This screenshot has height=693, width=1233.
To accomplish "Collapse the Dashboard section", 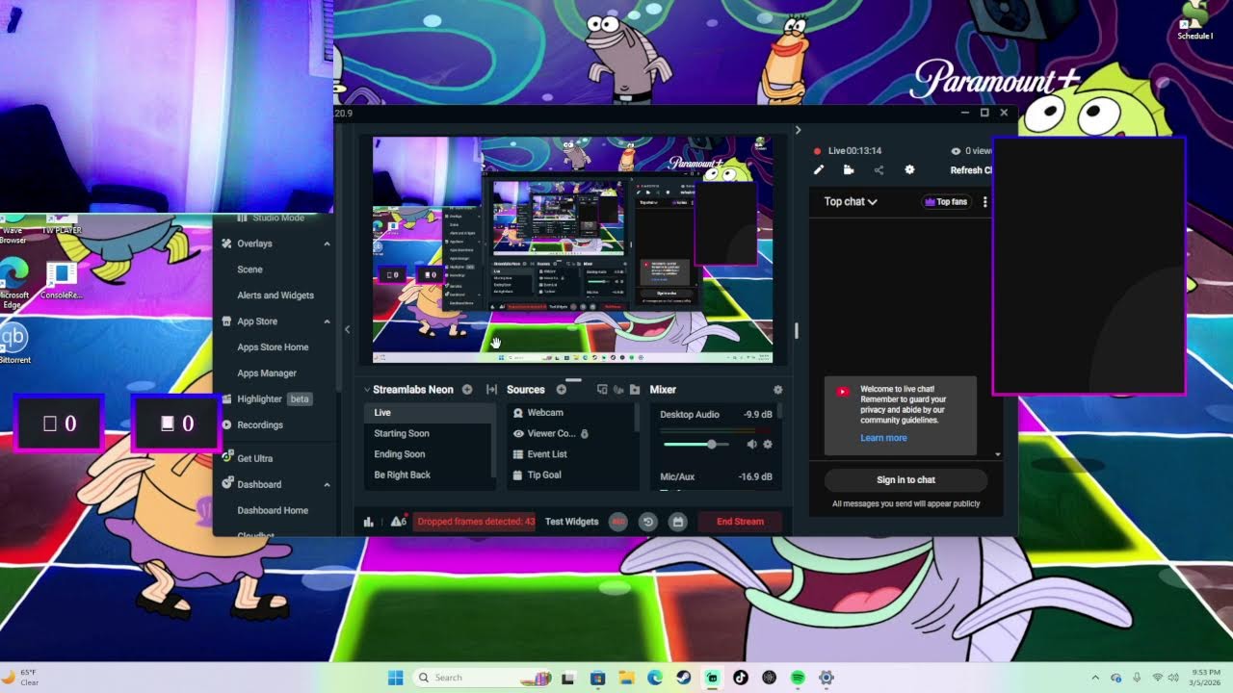I will pyautogui.click(x=327, y=484).
